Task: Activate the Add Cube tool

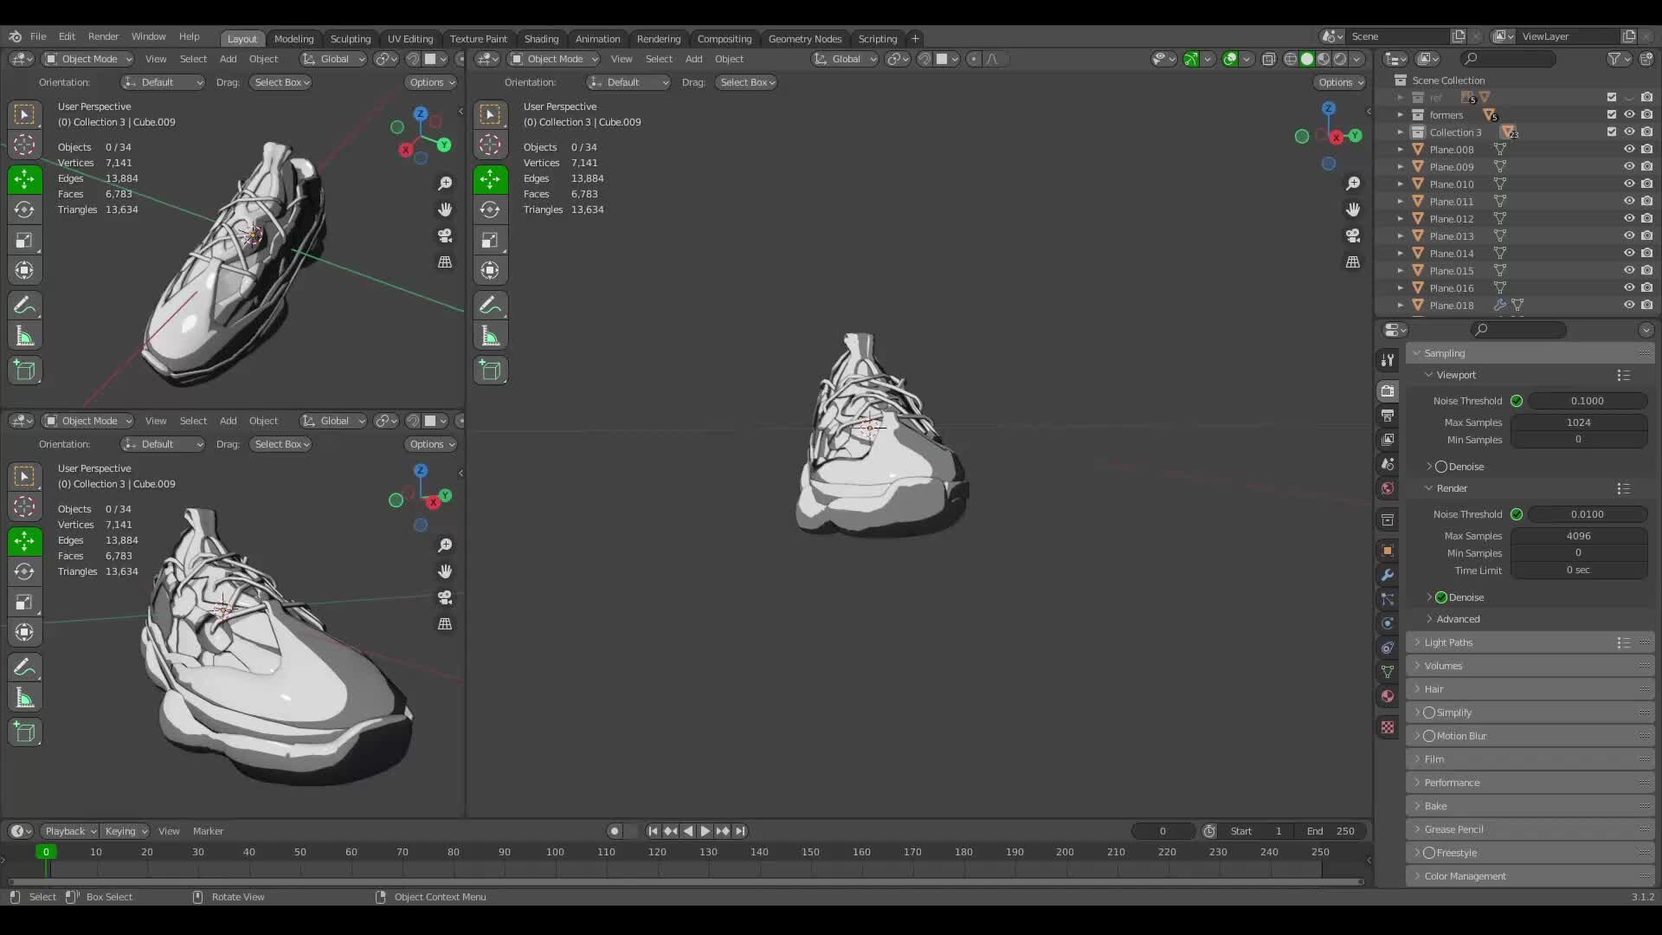Action: point(24,371)
